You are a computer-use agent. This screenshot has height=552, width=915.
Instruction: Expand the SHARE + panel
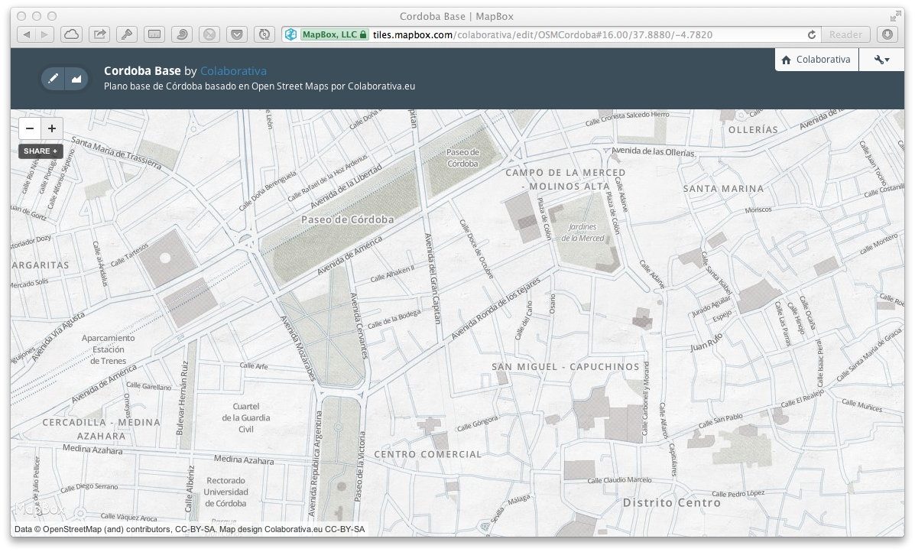[41, 151]
